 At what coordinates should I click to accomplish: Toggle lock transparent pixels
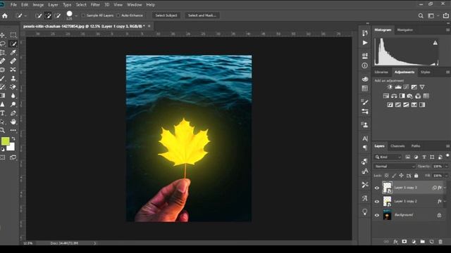coord(387,176)
